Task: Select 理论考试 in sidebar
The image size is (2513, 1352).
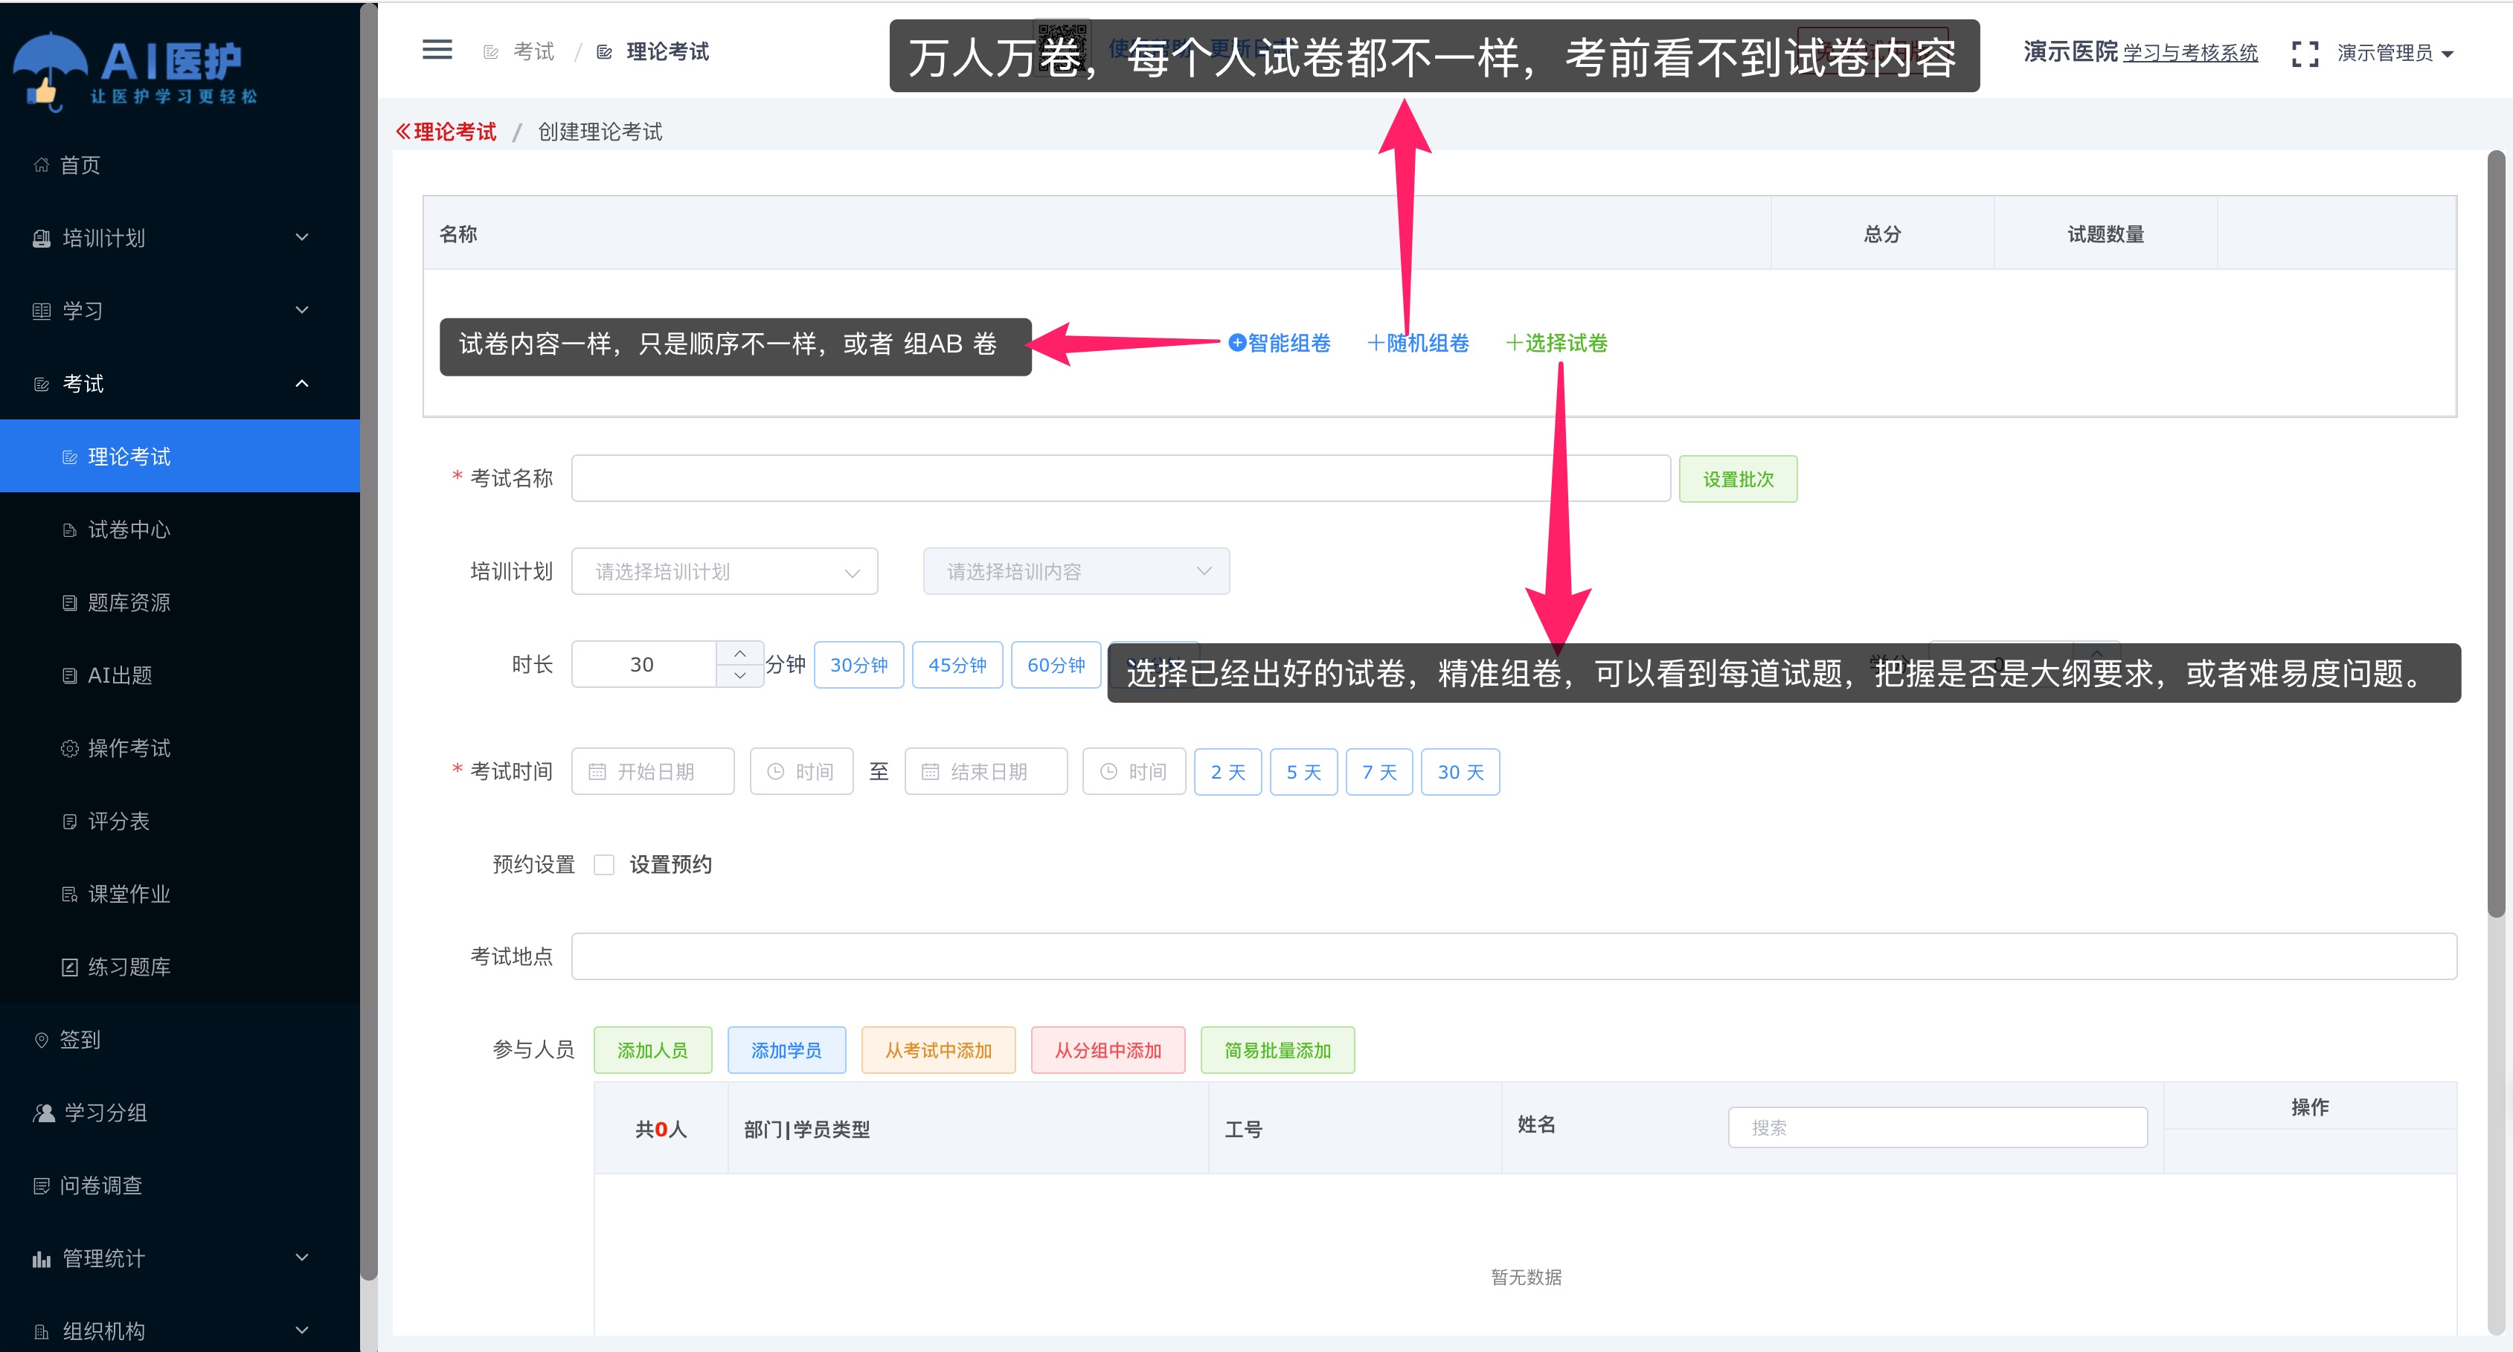Action: (181, 457)
